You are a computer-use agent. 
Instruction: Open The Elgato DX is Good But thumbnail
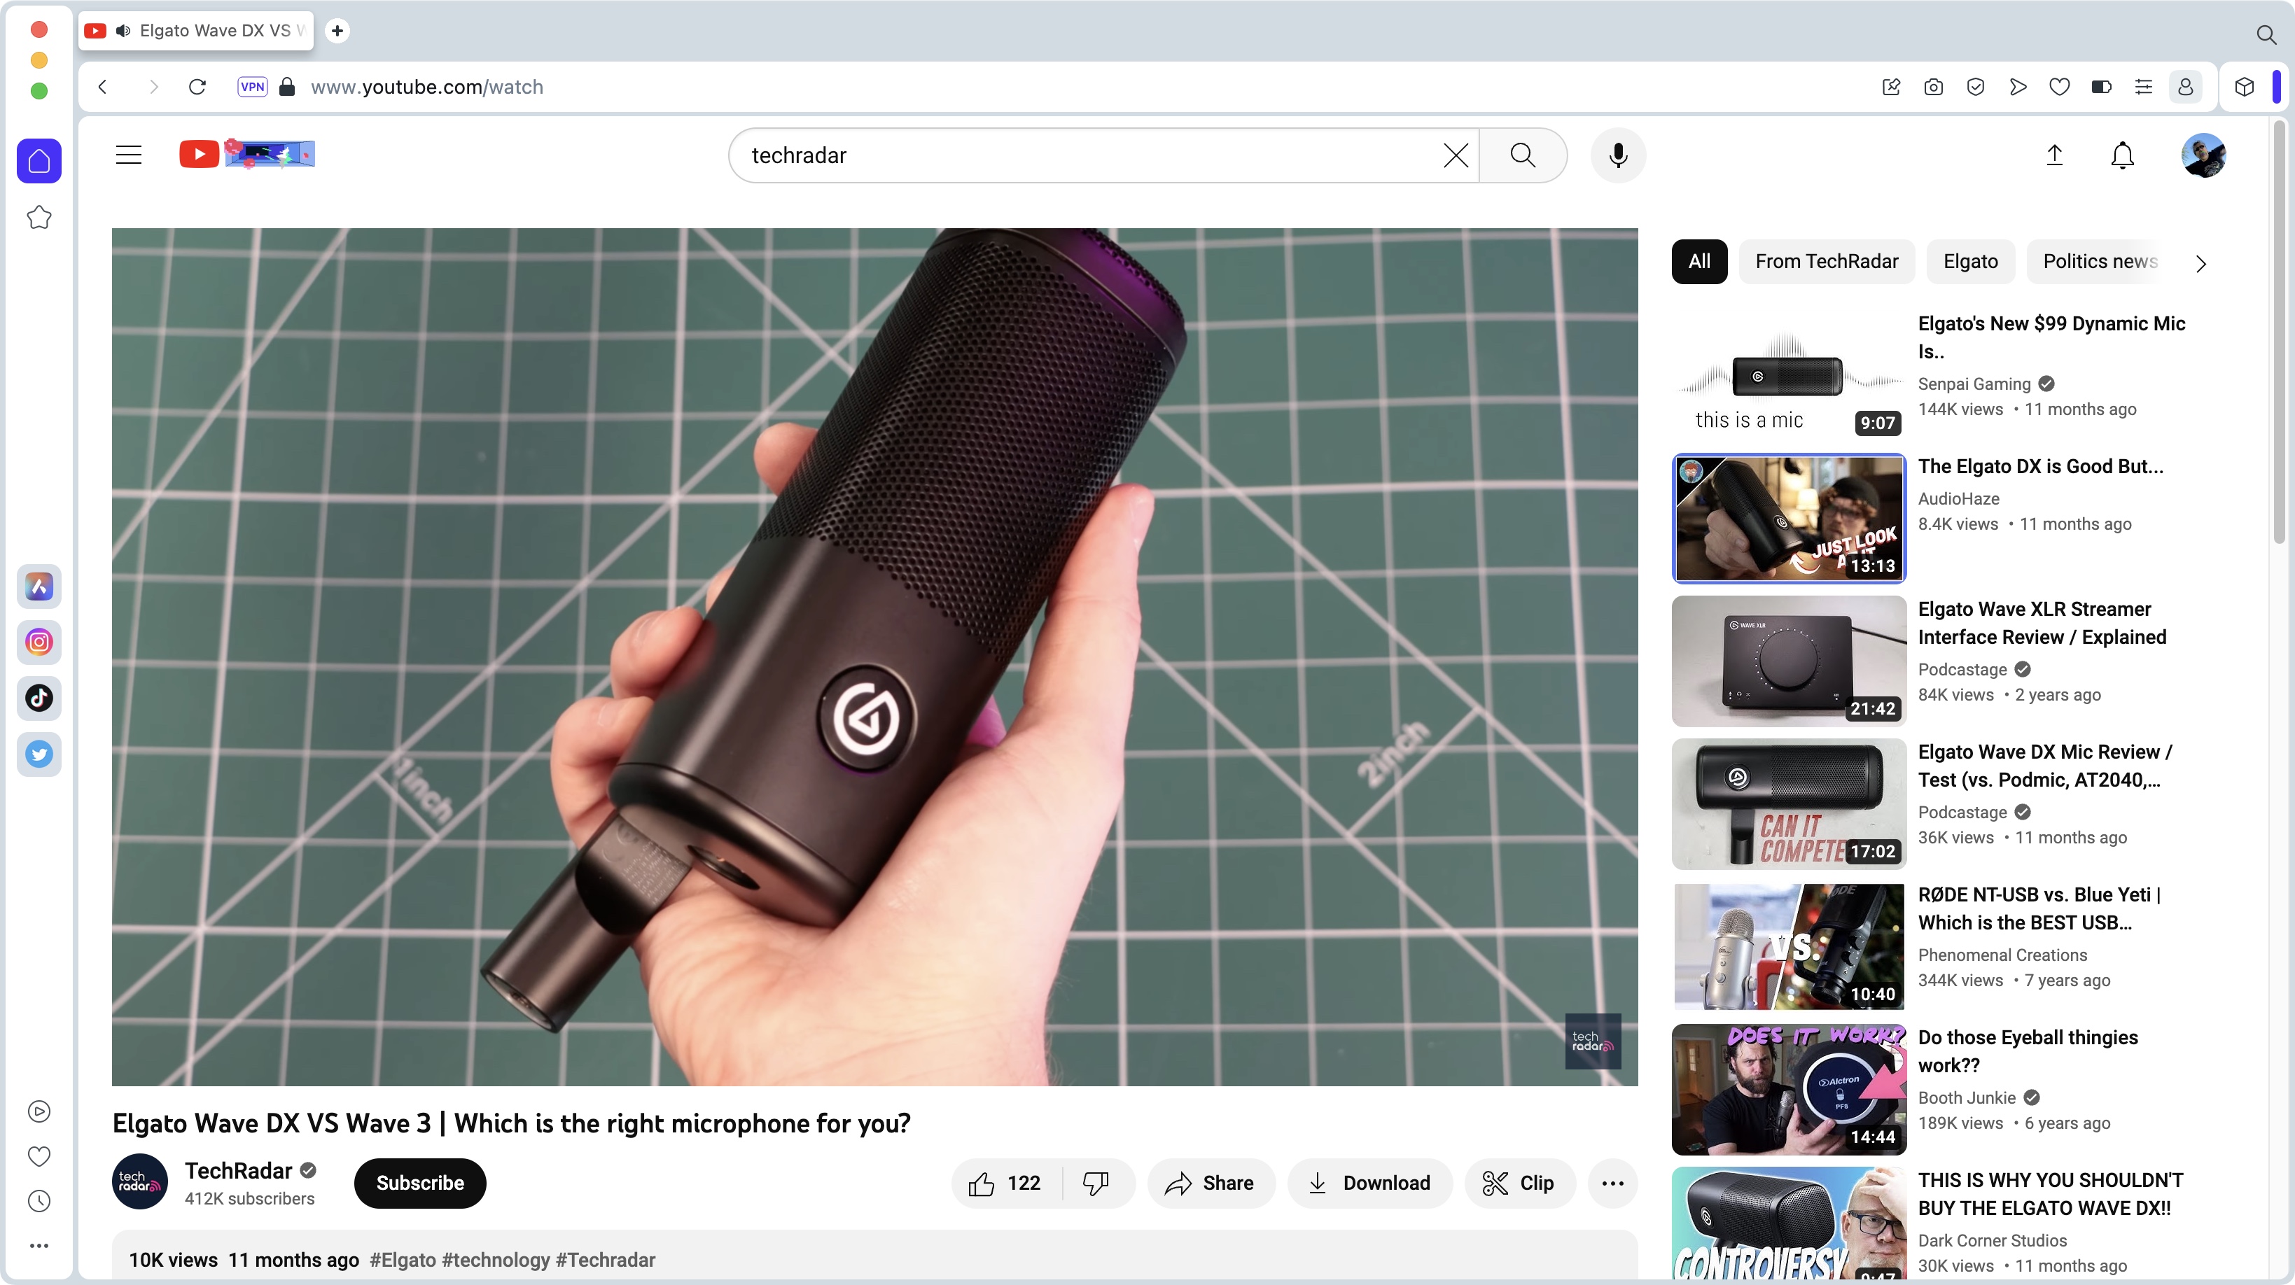tap(1789, 519)
